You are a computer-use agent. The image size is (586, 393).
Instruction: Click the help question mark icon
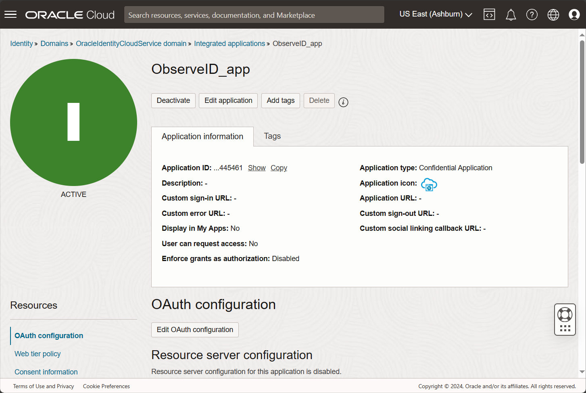[x=532, y=15]
